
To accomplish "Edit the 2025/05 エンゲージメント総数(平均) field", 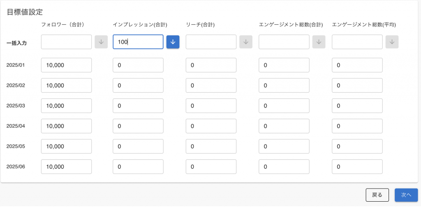I will (x=357, y=146).
